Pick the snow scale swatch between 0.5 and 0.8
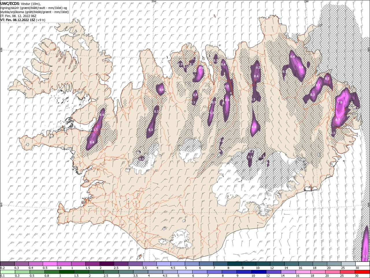Image resolution: width=370 pixels, height=278 pixels. pos(50,264)
